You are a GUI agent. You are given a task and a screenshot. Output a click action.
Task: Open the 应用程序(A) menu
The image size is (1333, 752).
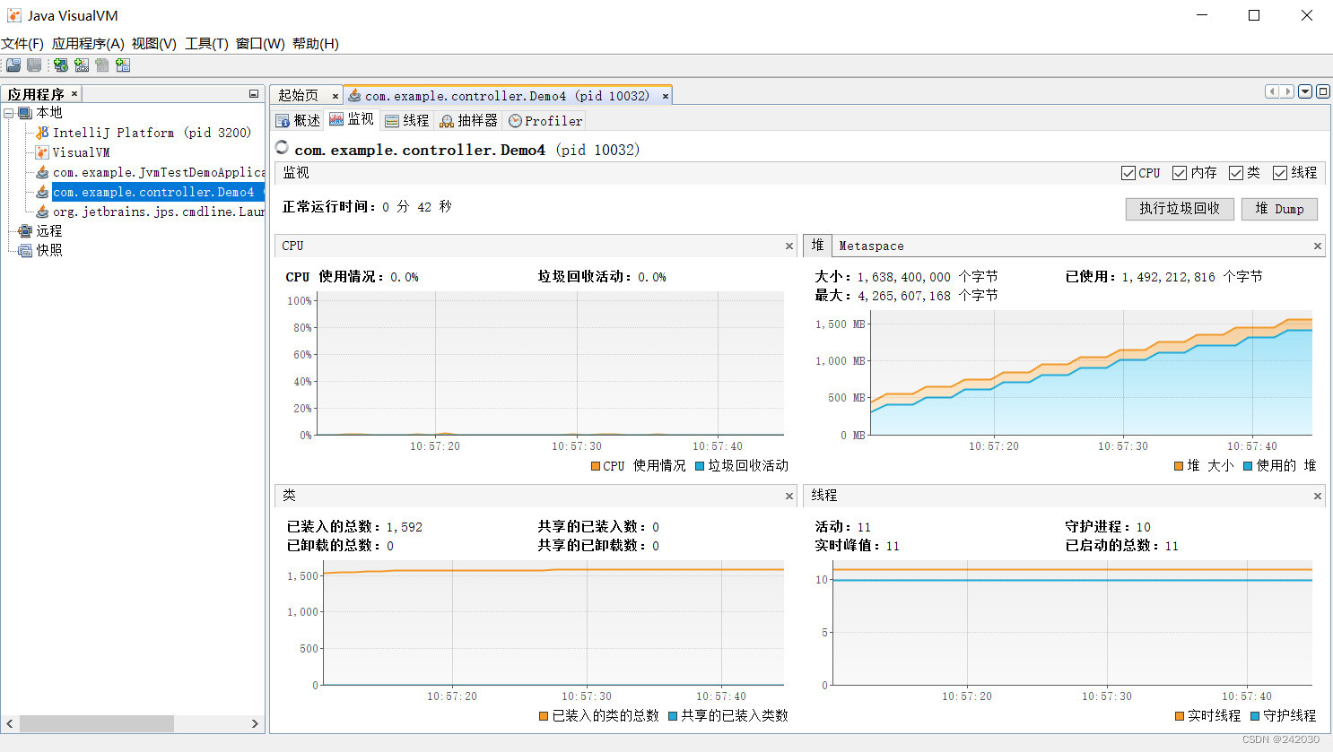[88, 44]
